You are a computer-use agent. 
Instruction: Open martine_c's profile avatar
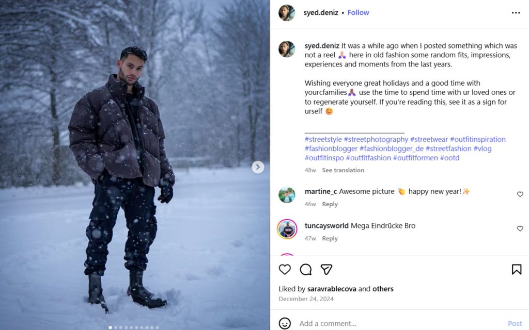(287, 195)
